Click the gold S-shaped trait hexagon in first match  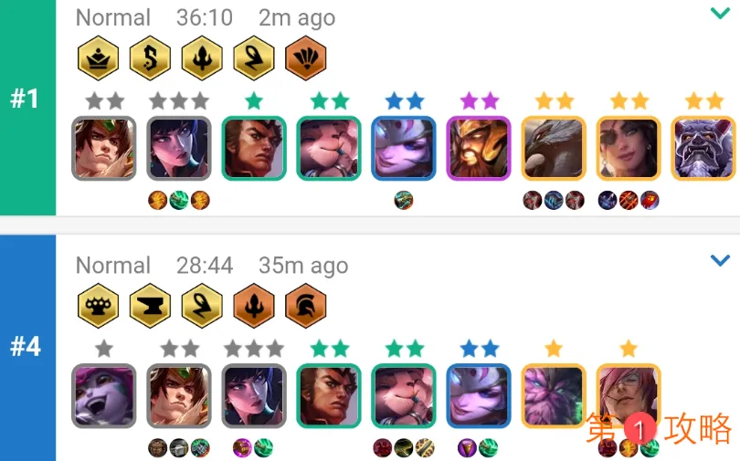pos(150,58)
